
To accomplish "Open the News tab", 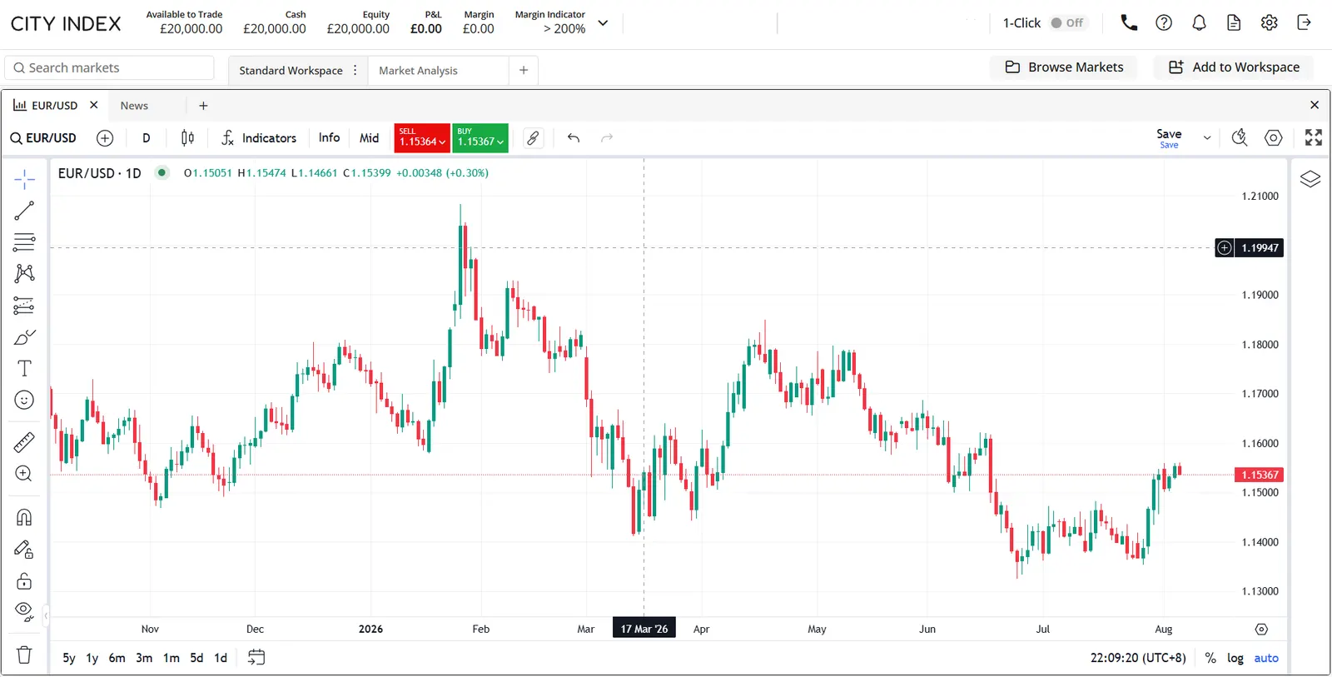I will (134, 106).
